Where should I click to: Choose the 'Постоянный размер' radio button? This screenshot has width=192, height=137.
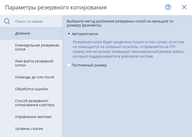69,65
